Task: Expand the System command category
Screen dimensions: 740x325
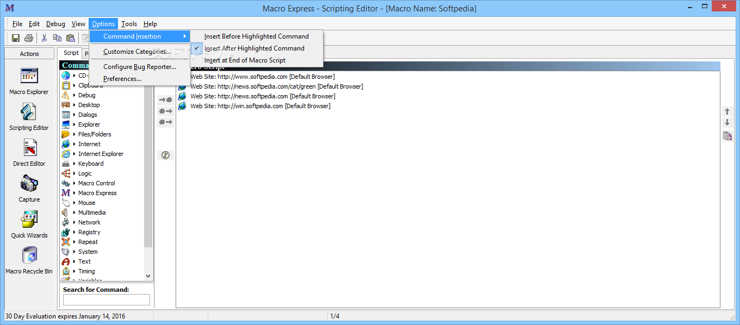Action: tap(74, 252)
